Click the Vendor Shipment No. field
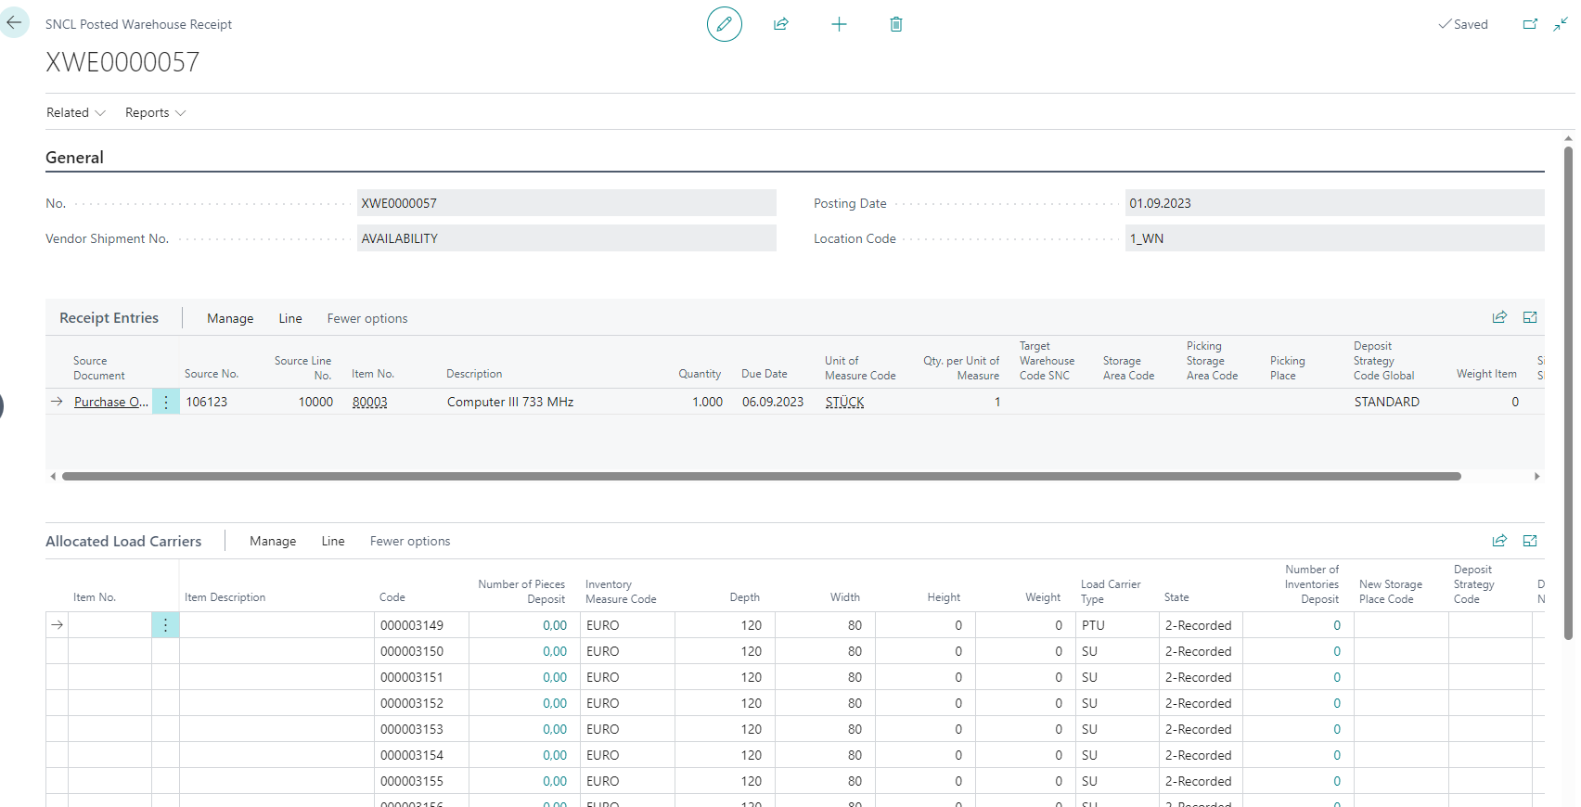The height and width of the screenshot is (807, 1581). click(x=566, y=238)
